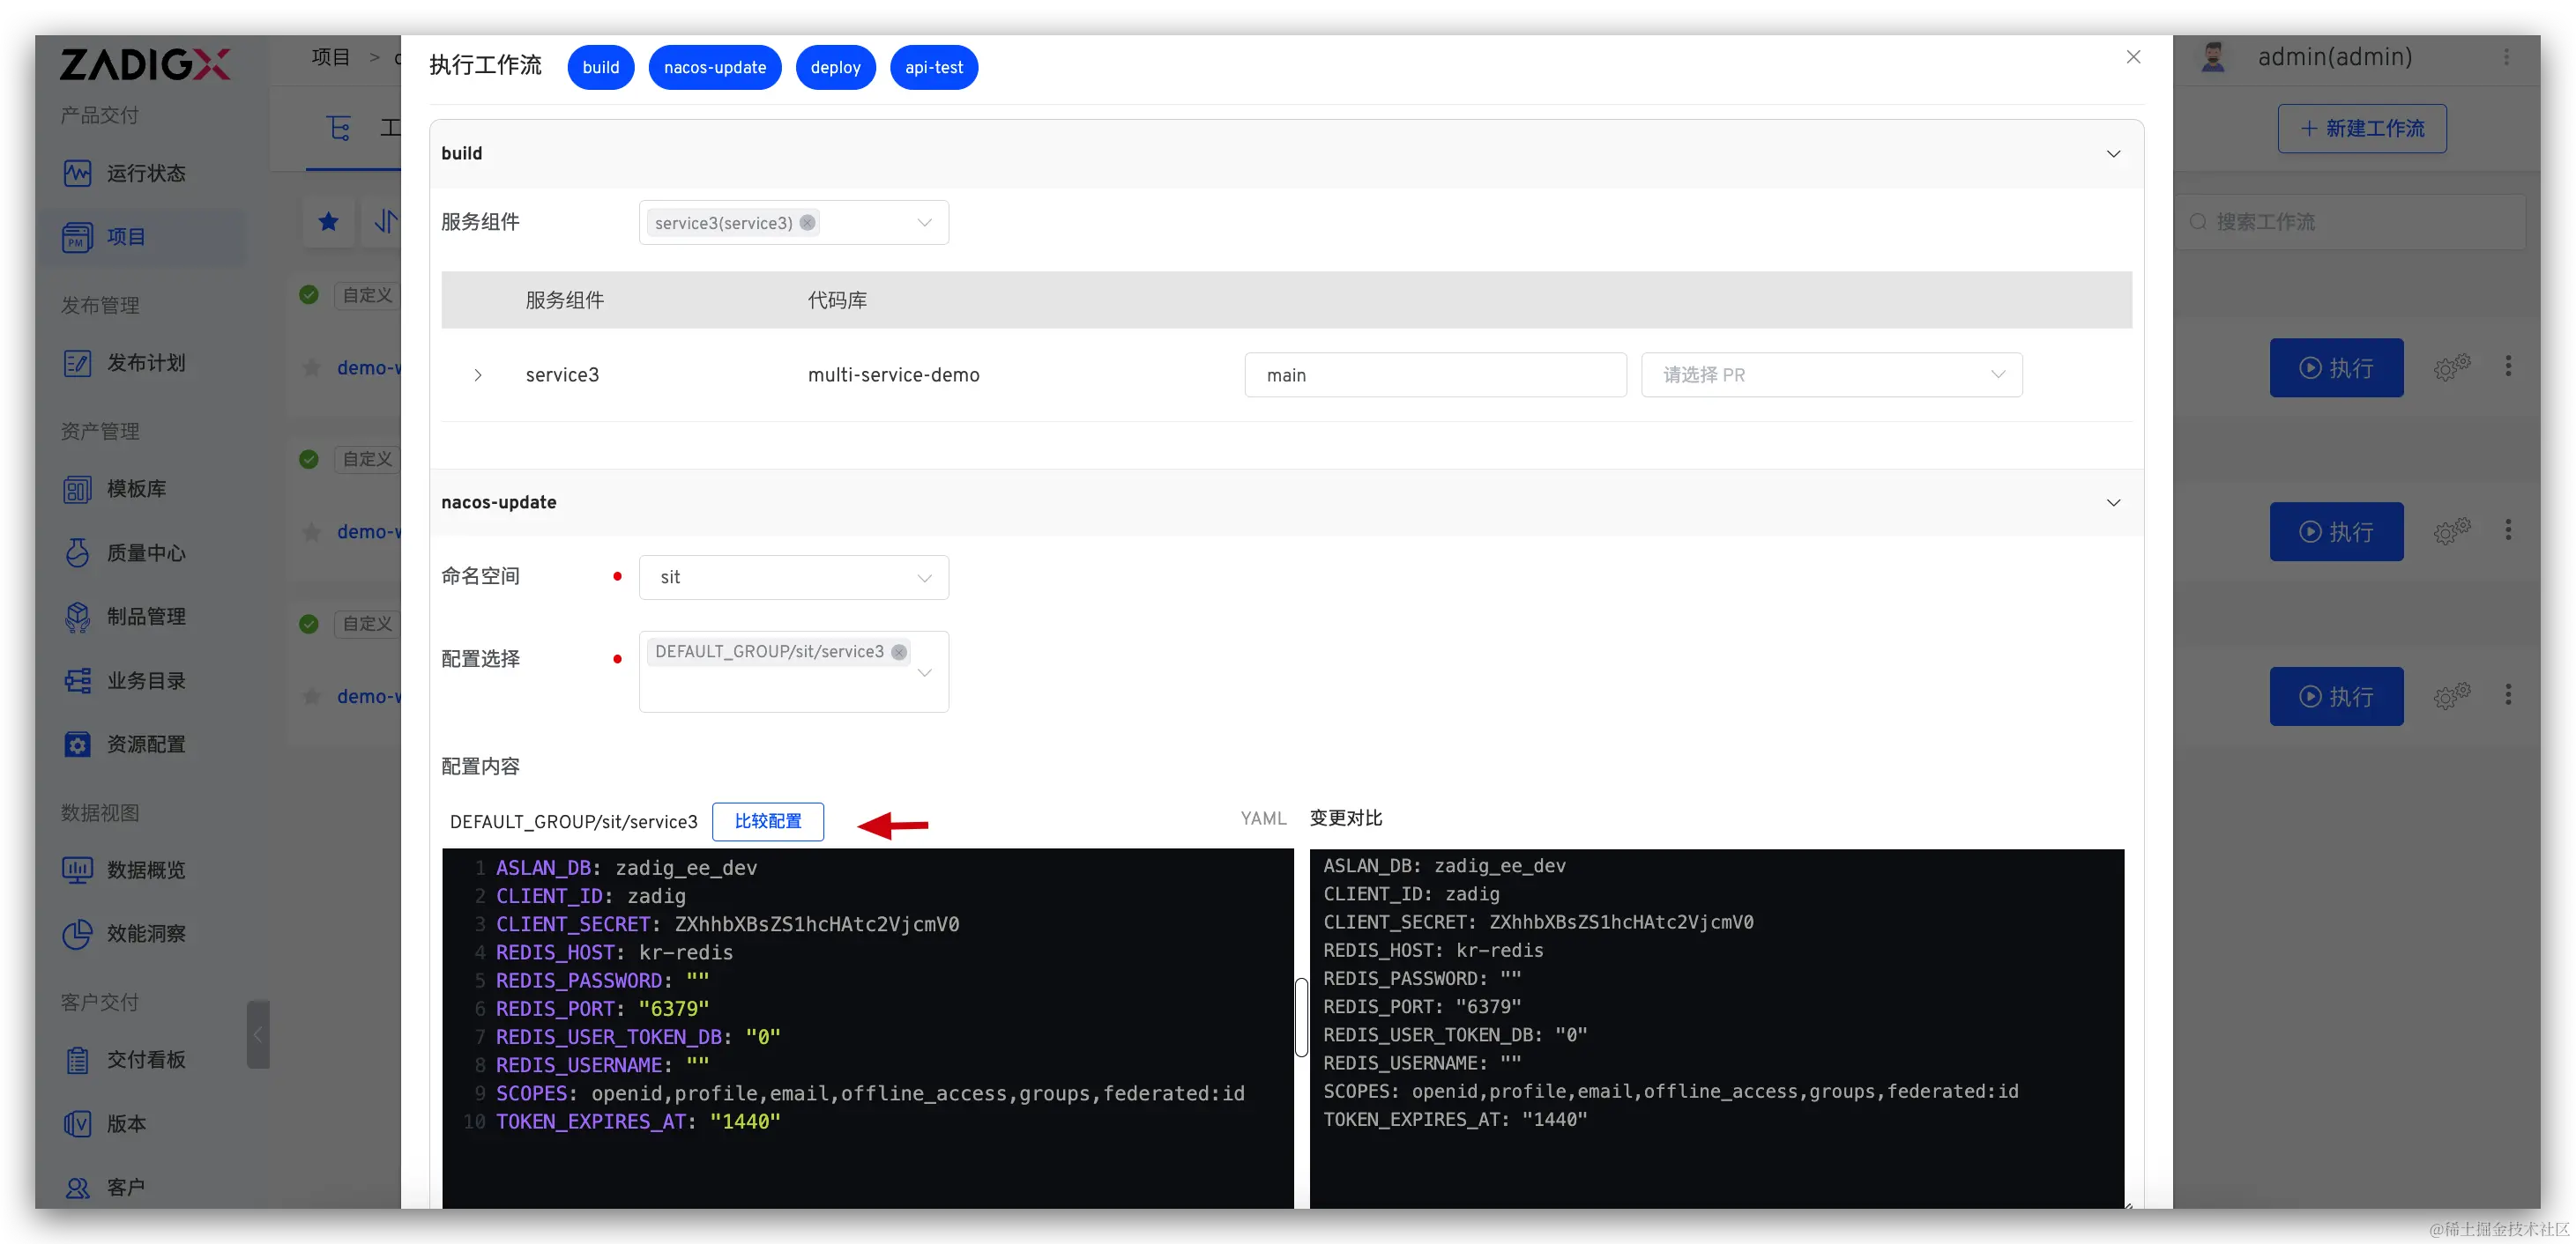Jump to nacos-update stage tab
This screenshot has width=2576, height=1244.
[715, 67]
